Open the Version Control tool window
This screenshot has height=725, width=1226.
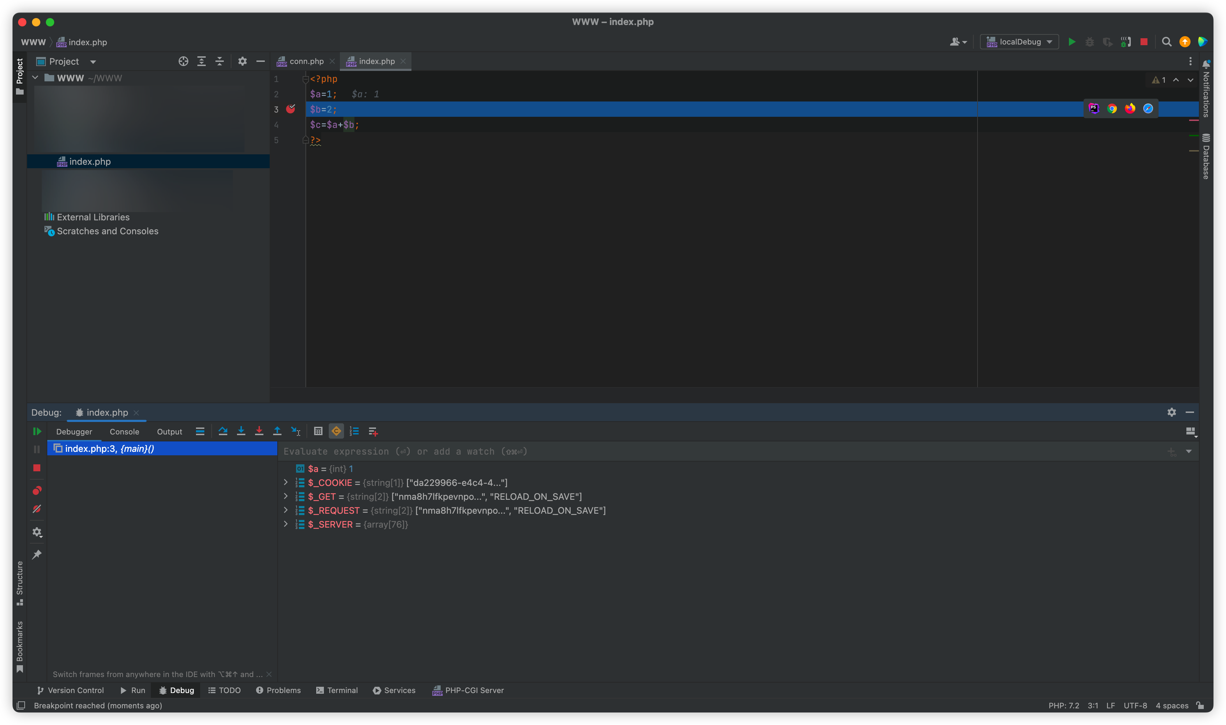pyautogui.click(x=71, y=690)
